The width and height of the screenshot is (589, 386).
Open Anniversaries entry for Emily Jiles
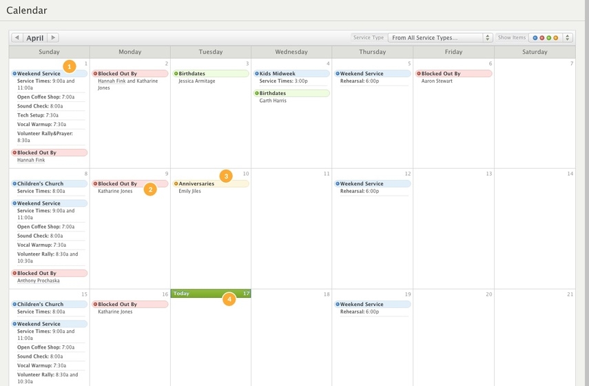pos(211,184)
